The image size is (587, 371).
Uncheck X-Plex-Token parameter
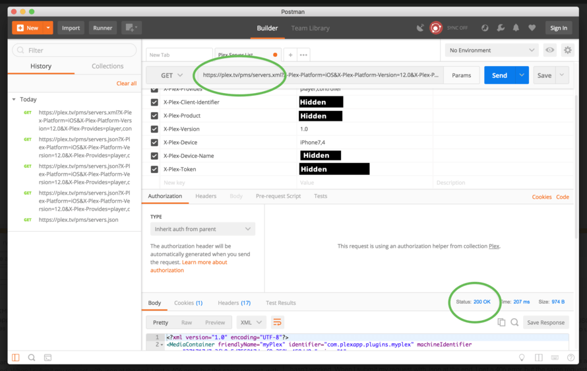(154, 169)
